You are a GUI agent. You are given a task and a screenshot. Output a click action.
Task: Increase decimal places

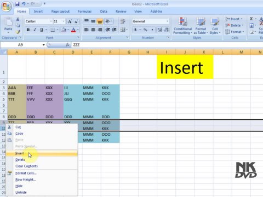pyautogui.click(x=160, y=30)
